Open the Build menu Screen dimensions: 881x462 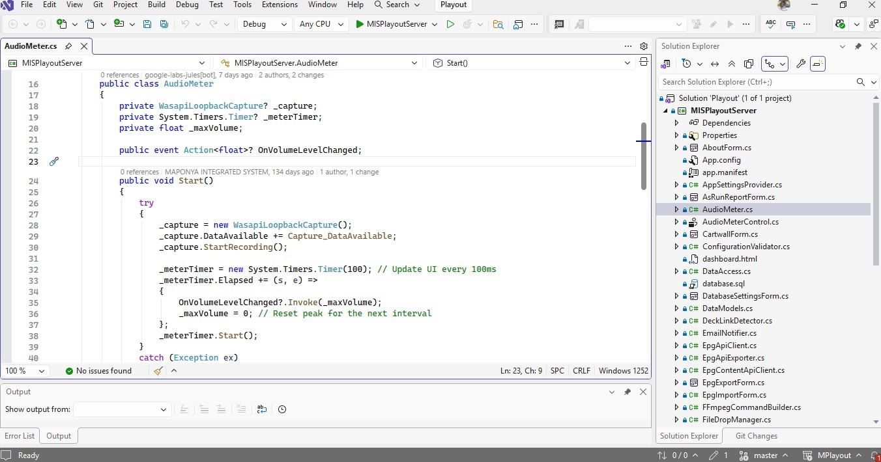pos(156,5)
